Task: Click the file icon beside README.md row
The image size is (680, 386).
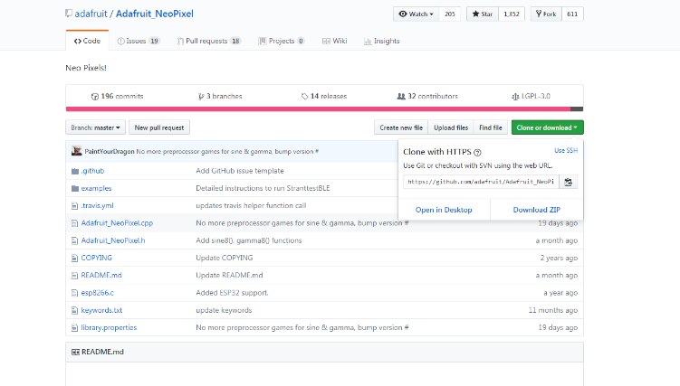Action: 74,275
